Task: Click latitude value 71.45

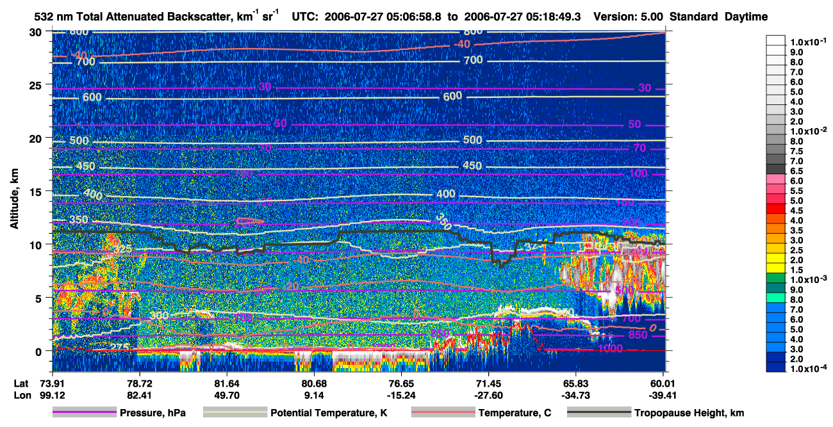Action: (x=489, y=383)
